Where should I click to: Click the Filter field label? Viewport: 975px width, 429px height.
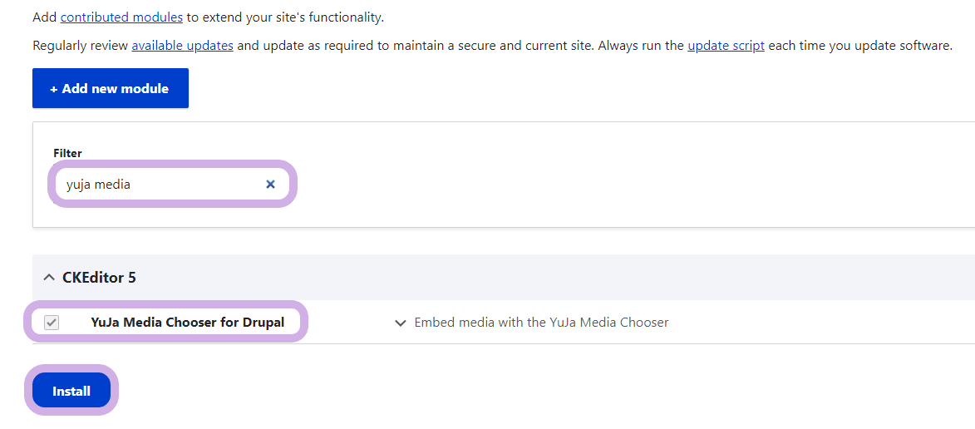(68, 153)
